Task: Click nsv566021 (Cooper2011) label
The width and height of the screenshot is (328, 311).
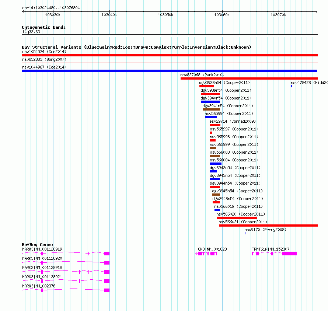Action: pos(243,222)
